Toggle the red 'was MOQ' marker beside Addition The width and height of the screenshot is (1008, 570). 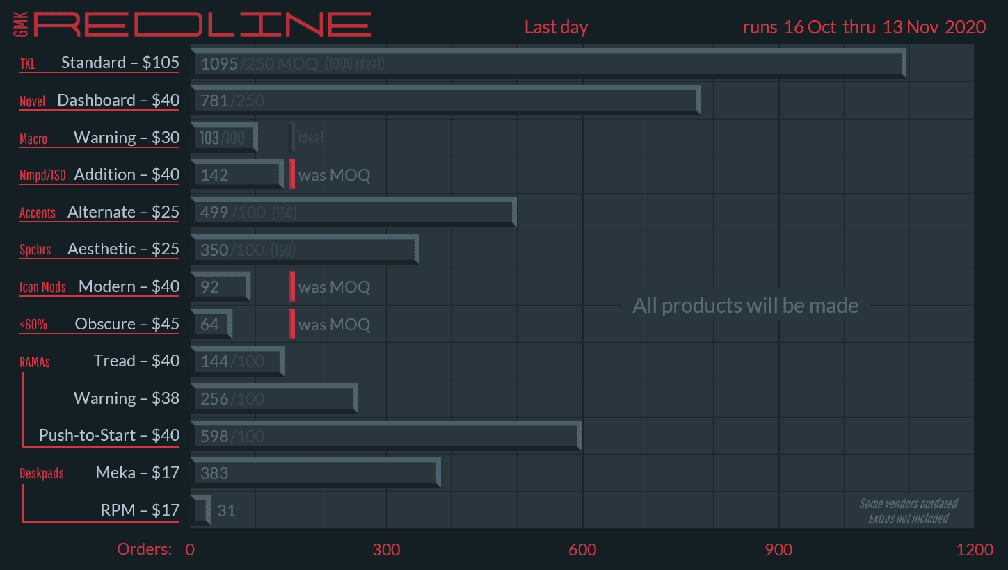[x=291, y=174]
